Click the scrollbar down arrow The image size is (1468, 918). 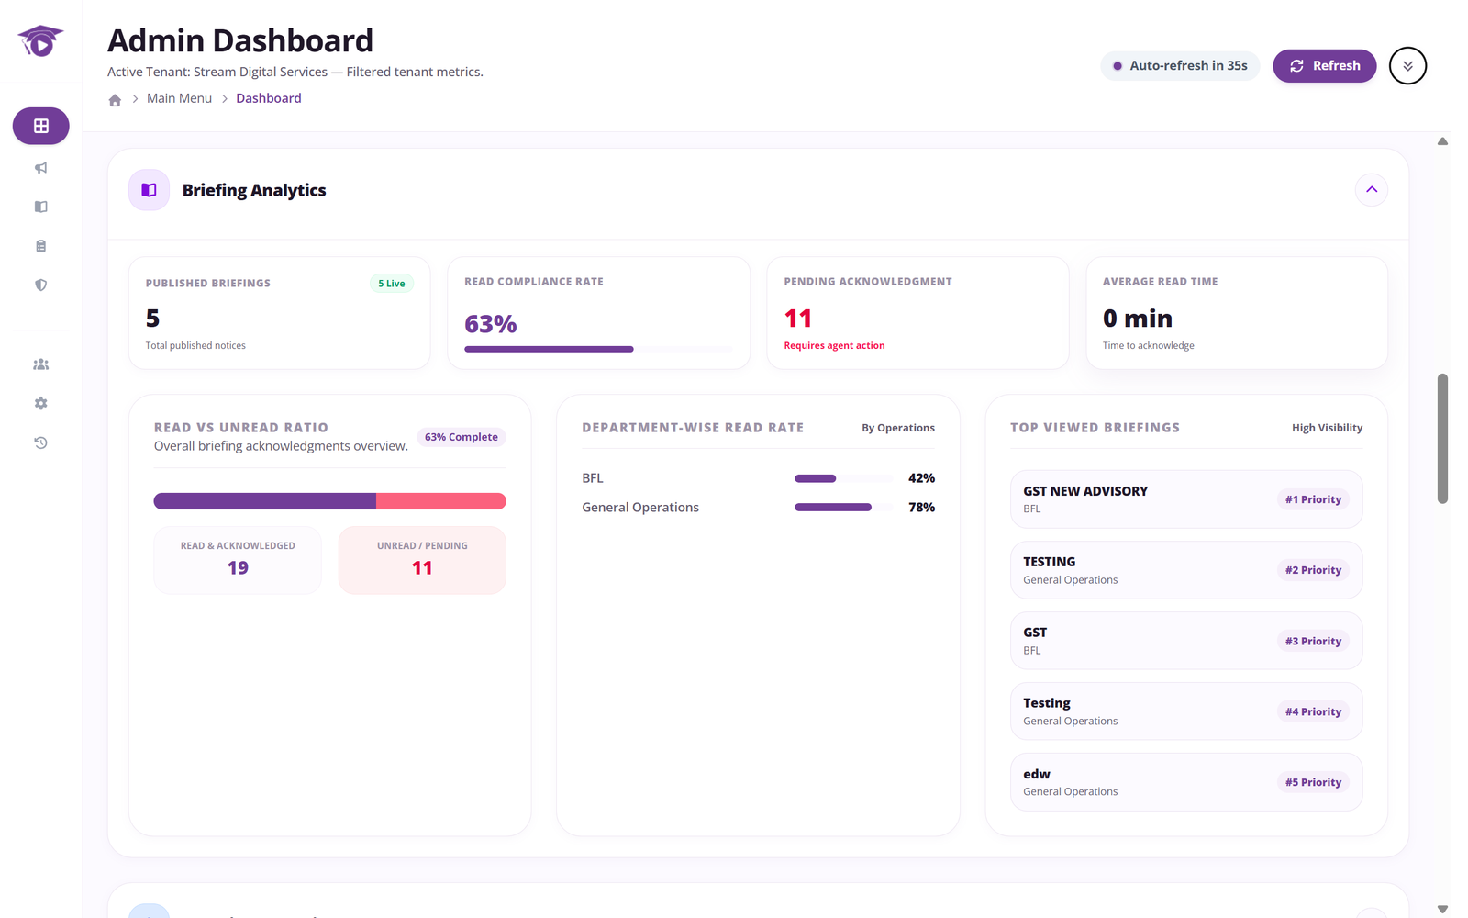coord(1442,909)
